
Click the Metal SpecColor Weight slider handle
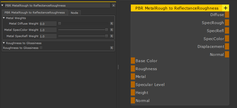click(106, 30)
